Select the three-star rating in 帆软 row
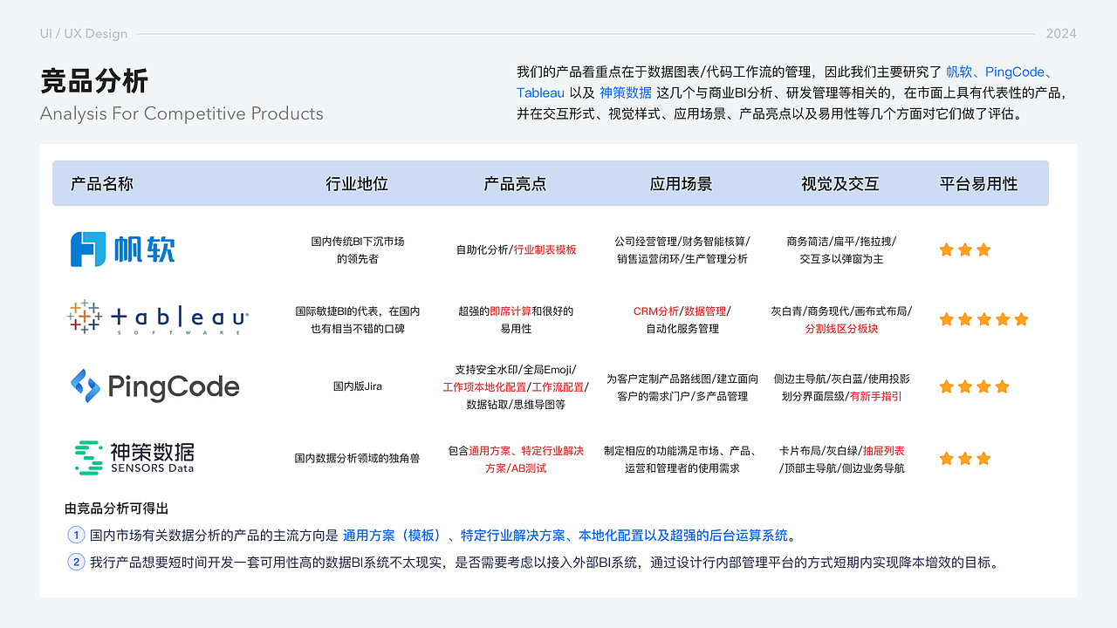 coord(965,249)
